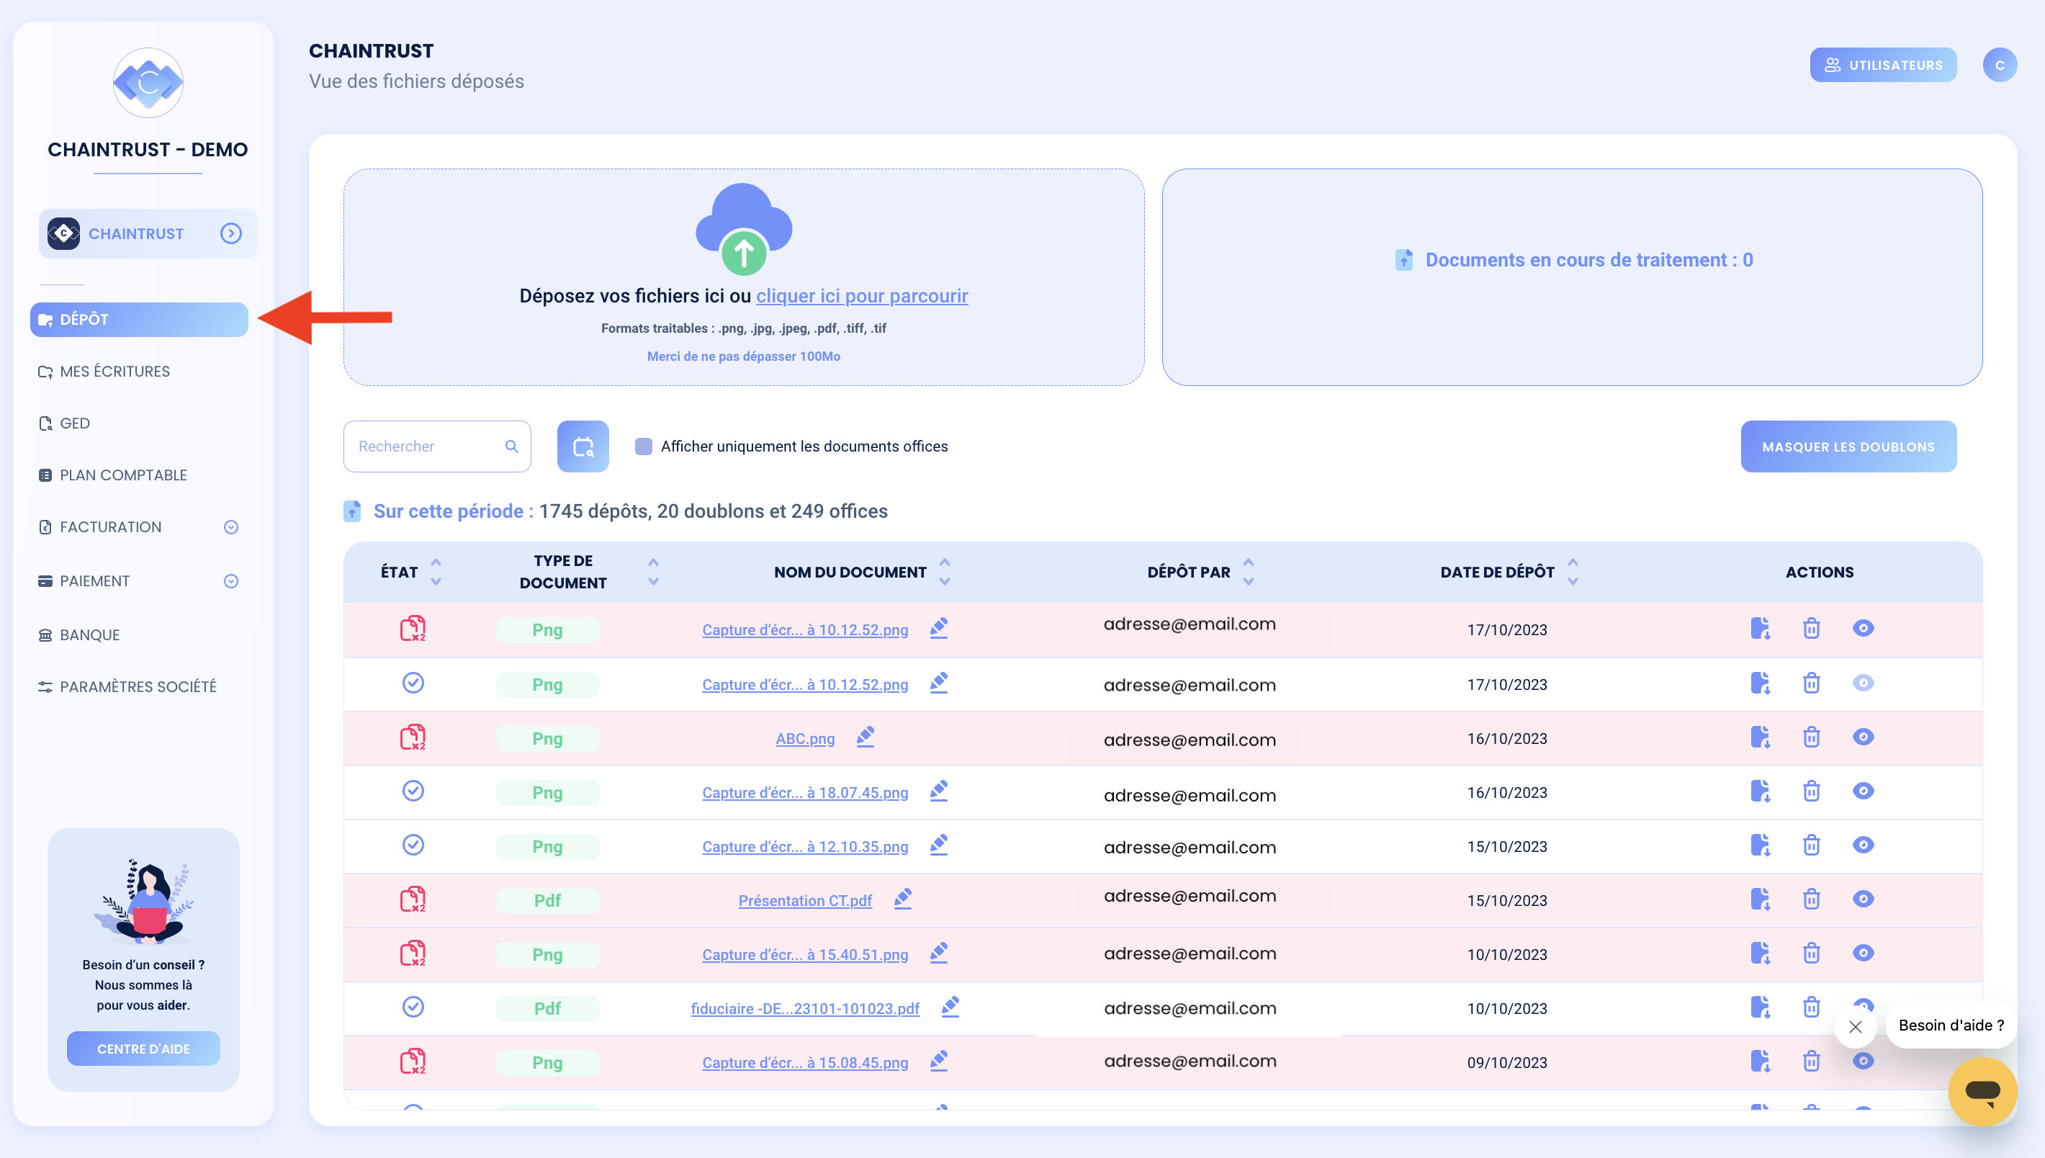Click the ChainTrust logo in the sidebar
Screen dimensions: 2045x1158
(x=148, y=83)
